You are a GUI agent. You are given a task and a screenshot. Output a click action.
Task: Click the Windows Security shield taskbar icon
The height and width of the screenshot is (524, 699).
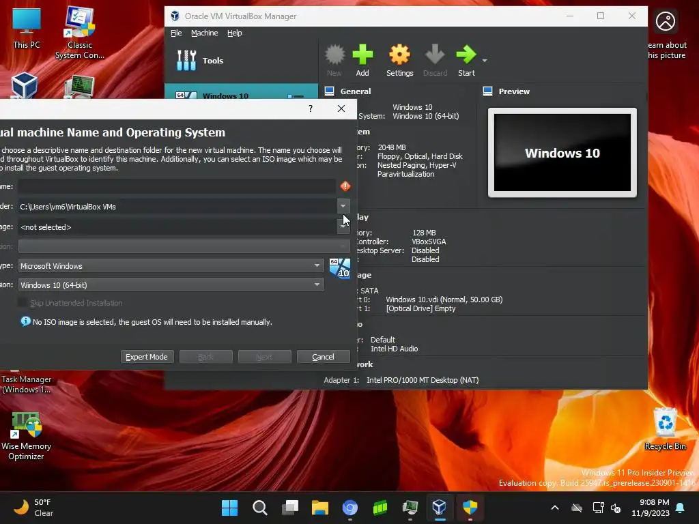pos(470,508)
